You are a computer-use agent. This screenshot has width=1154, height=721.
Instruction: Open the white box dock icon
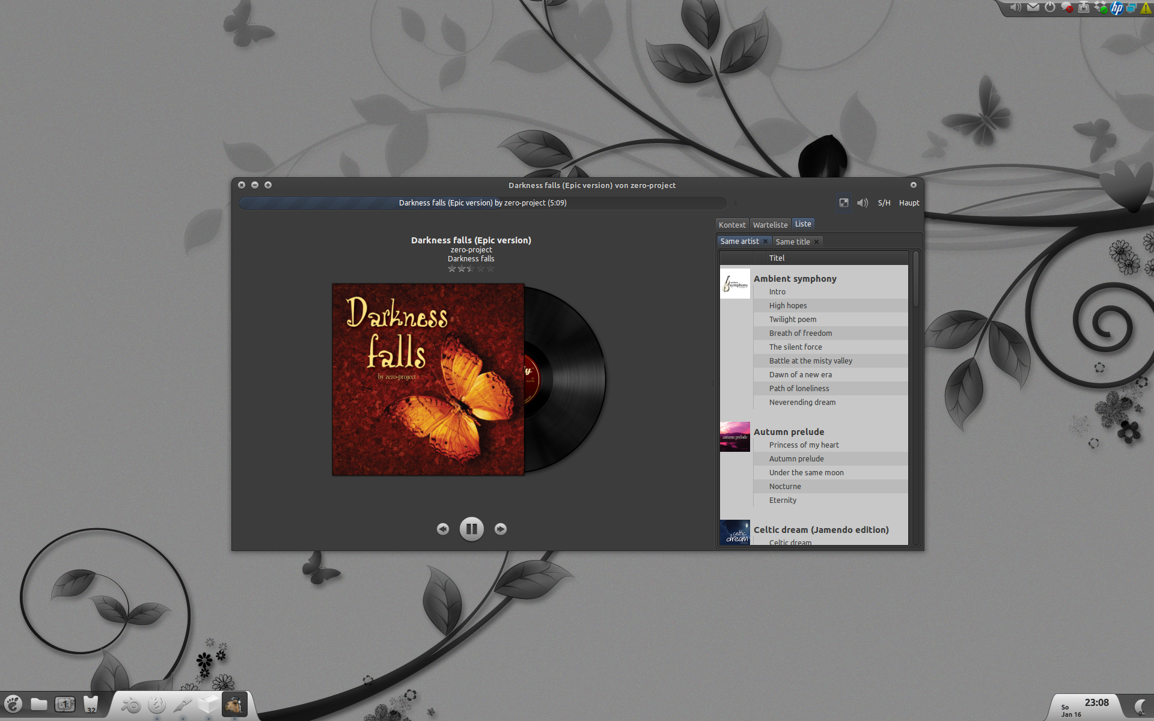click(209, 704)
